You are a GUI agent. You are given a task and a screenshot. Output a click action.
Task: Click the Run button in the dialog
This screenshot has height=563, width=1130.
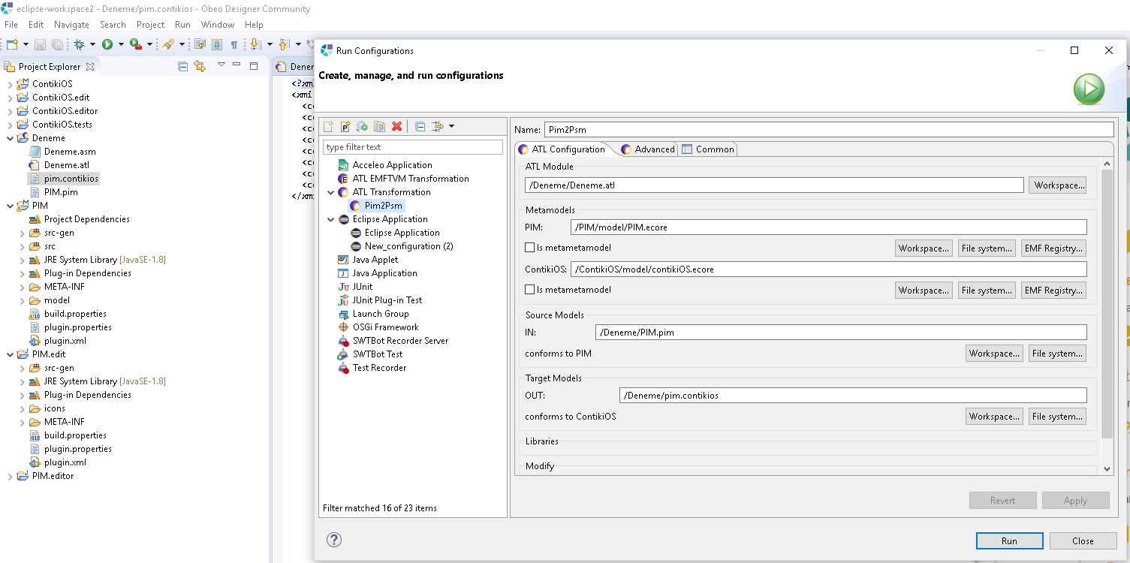1009,540
